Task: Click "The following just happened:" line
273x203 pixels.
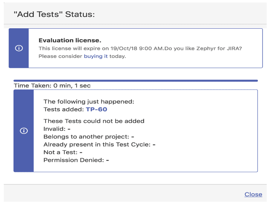Action: (x=89, y=101)
